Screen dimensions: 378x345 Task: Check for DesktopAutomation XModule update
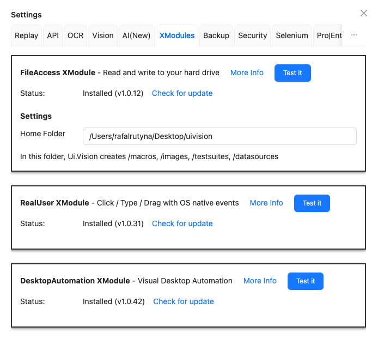click(x=184, y=301)
